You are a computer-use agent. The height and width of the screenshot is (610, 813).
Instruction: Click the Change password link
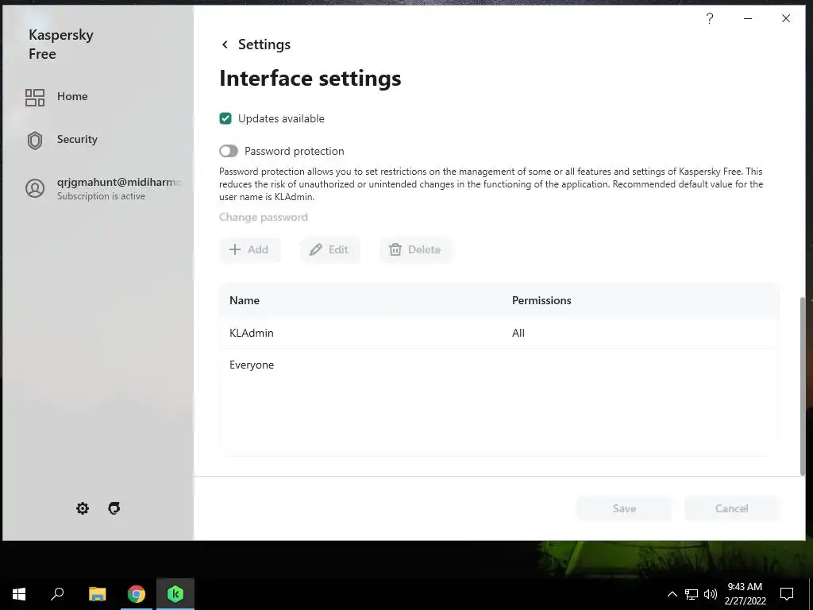tap(264, 218)
